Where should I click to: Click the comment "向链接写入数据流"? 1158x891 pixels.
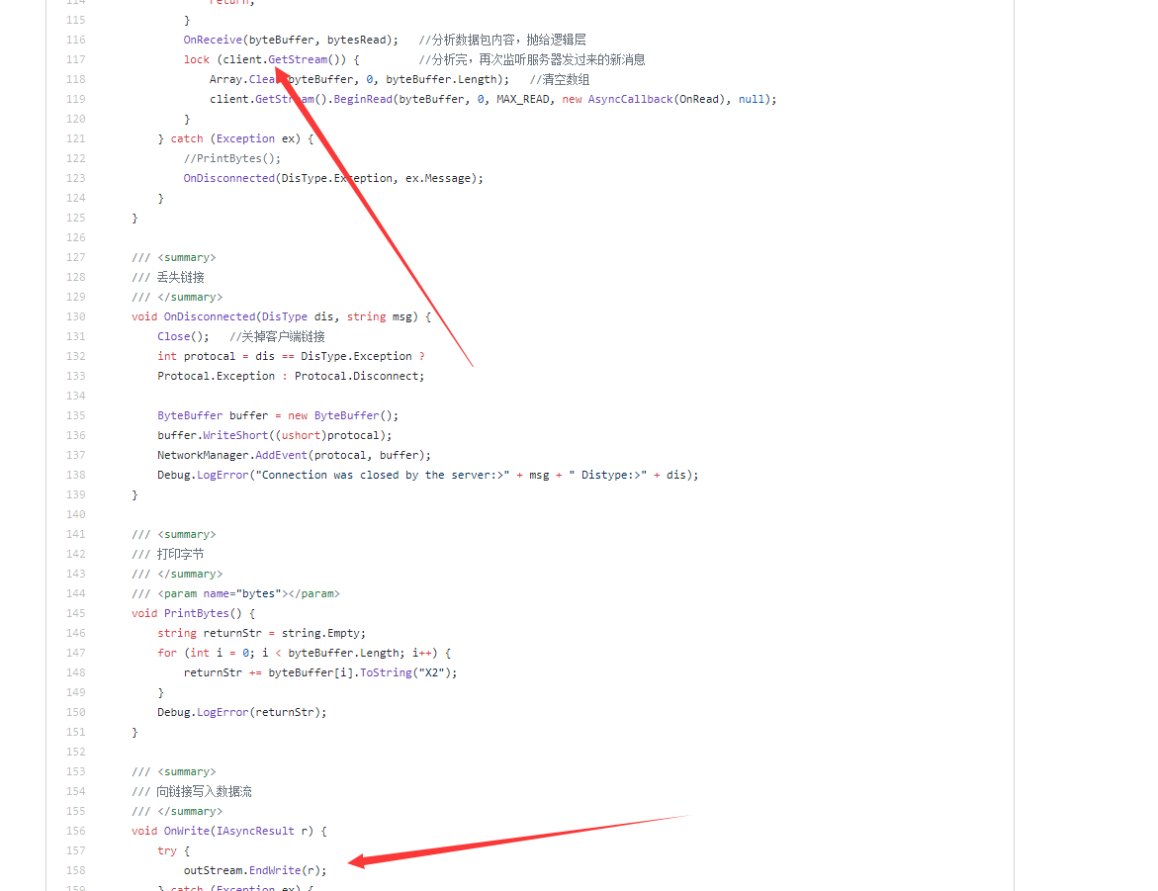205,792
